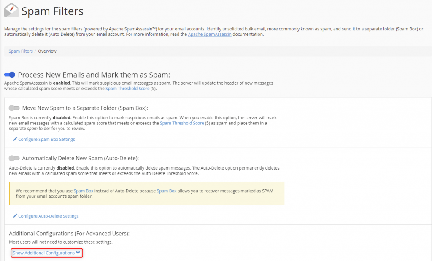Image resolution: width=432 pixels, height=261 pixels.
Task: Click the pencil icon beside Configure Spam Box Settings
Action: point(16,139)
